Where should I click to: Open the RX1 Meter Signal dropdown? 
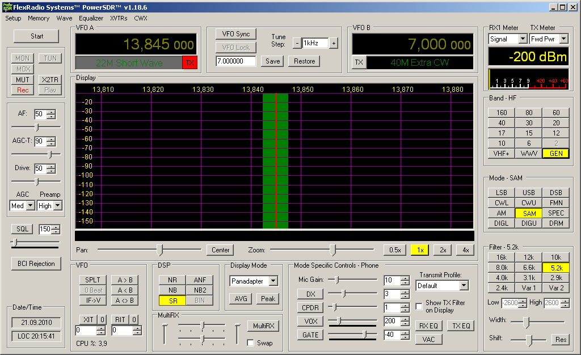523,39
